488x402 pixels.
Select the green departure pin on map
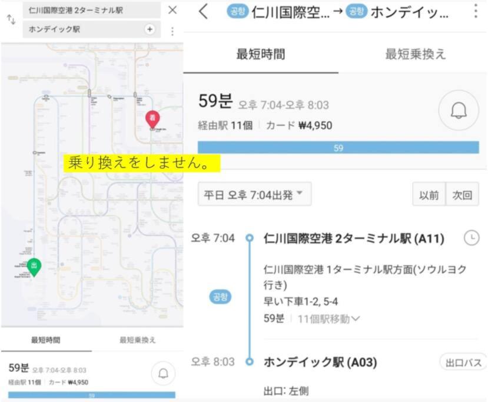tap(34, 267)
